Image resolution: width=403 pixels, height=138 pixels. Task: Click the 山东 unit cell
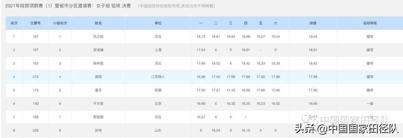tap(158, 130)
